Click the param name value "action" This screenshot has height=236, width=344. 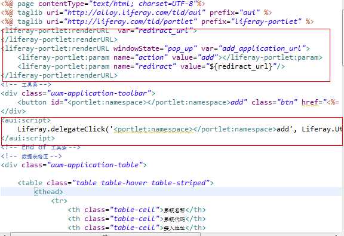151,57
